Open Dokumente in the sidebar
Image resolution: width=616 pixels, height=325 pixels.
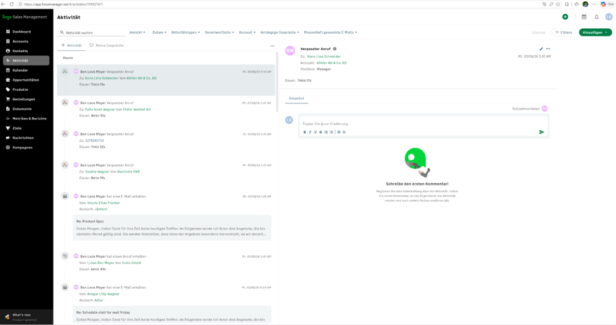(22, 109)
